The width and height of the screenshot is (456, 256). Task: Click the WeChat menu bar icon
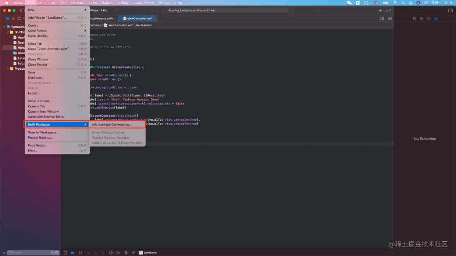click(349, 3)
